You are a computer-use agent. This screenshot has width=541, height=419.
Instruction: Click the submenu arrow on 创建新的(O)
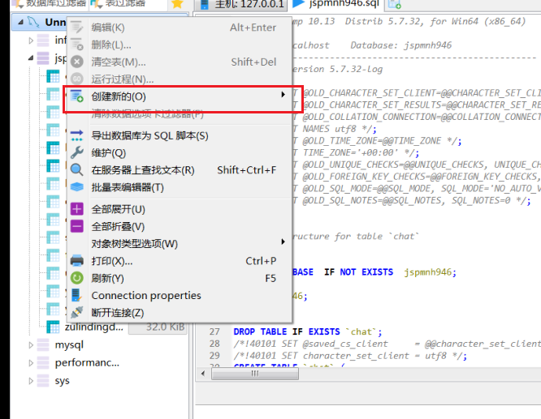click(x=283, y=94)
